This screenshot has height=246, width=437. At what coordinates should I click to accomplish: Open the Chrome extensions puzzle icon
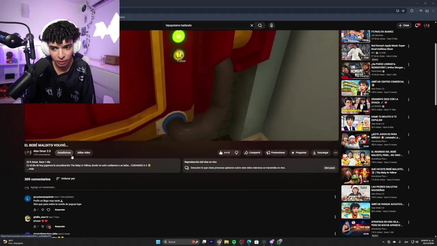coord(412,11)
